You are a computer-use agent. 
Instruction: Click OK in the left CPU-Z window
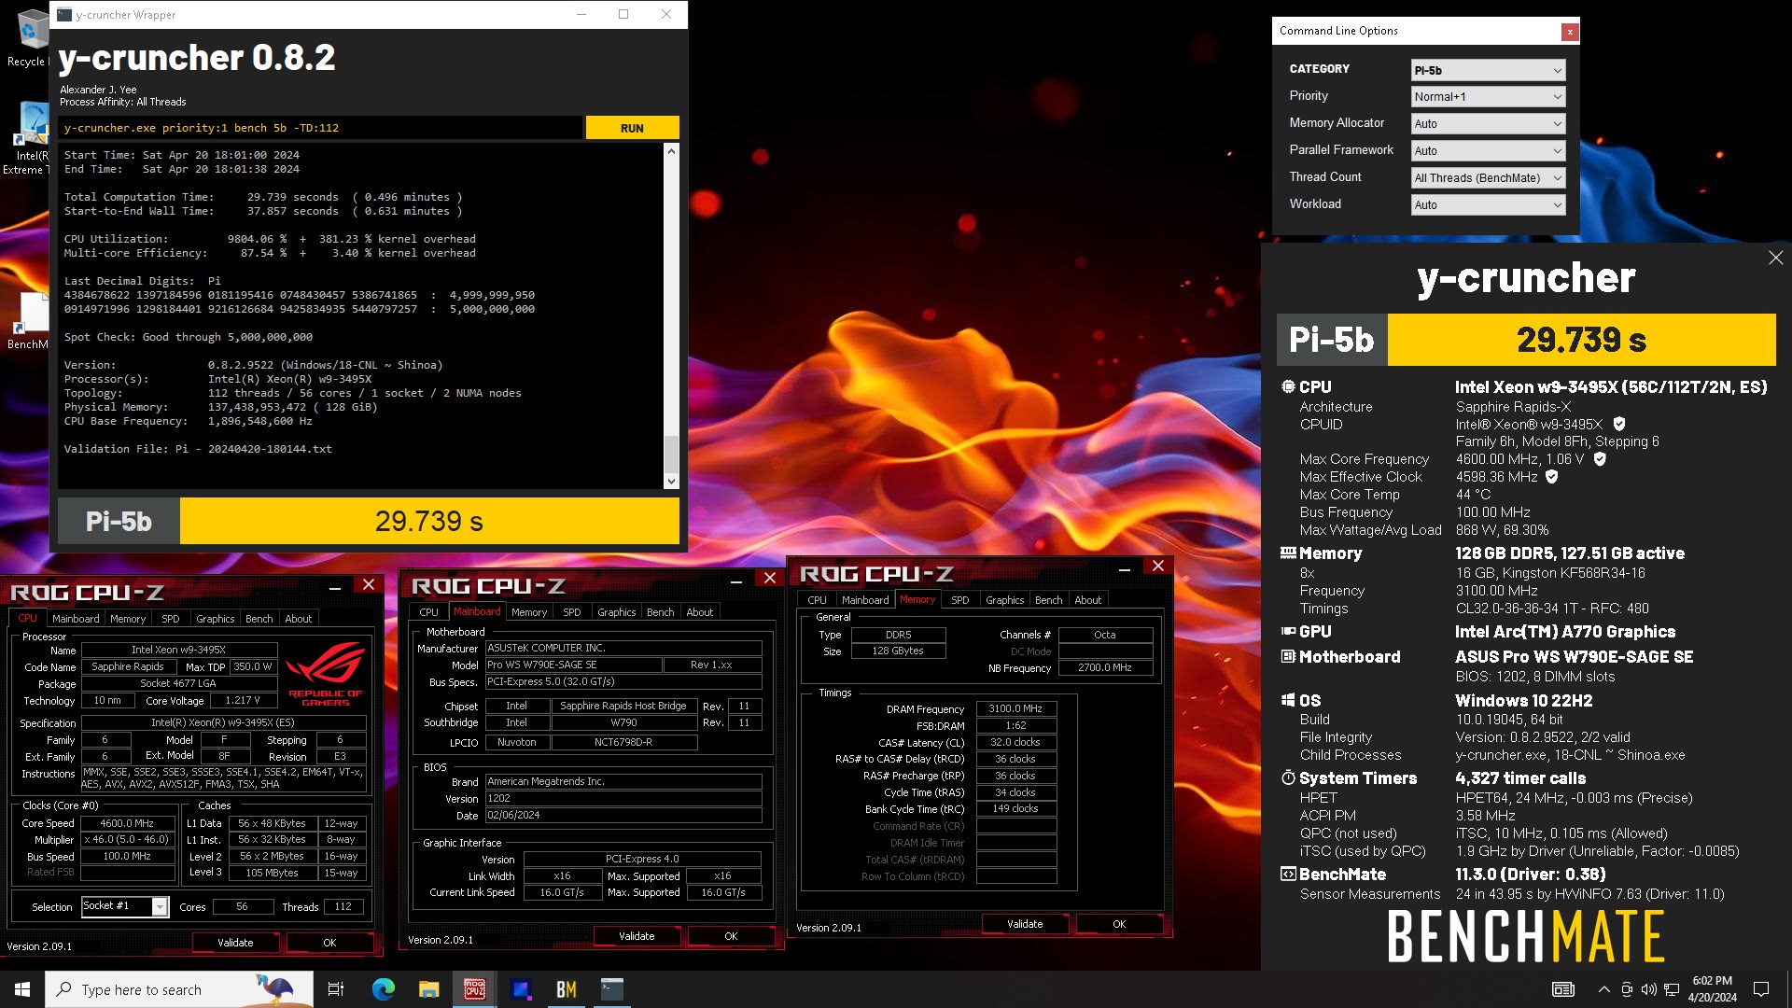329,943
